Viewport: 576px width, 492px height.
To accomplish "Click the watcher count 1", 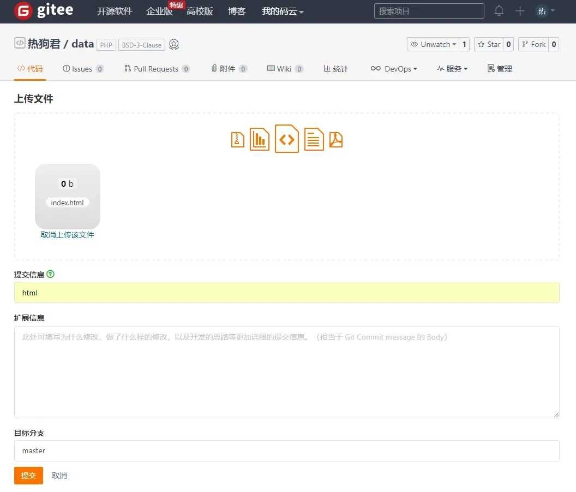I will pos(464,44).
